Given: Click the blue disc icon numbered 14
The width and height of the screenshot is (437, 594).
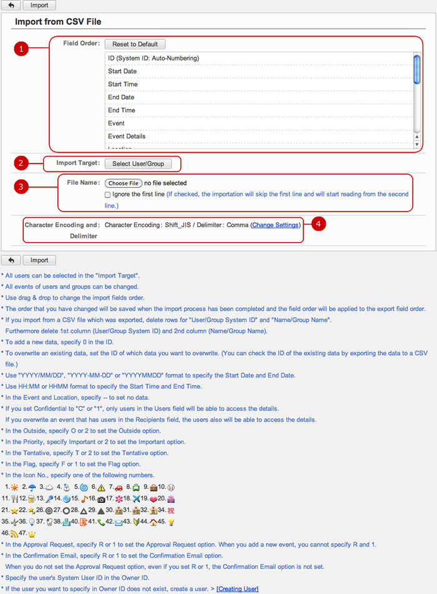Looking at the screenshot, I should [x=66, y=499].
